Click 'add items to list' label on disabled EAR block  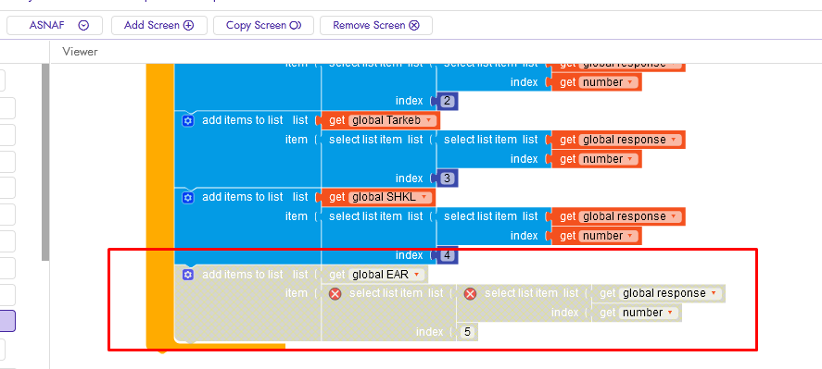click(242, 275)
